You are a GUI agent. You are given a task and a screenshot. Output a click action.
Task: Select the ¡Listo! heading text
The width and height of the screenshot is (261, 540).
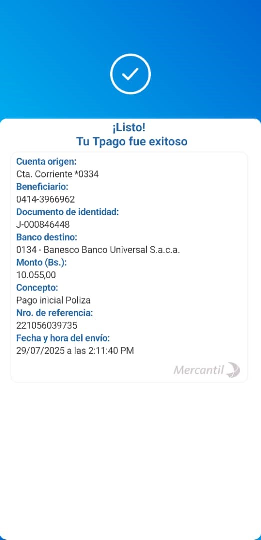(x=129, y=128)
